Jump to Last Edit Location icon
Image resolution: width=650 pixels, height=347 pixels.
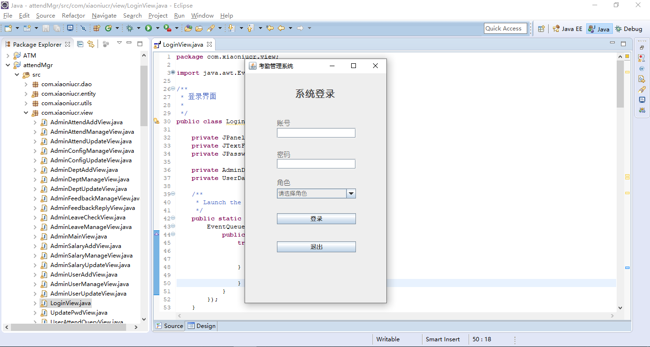click(x=270, y=28)
